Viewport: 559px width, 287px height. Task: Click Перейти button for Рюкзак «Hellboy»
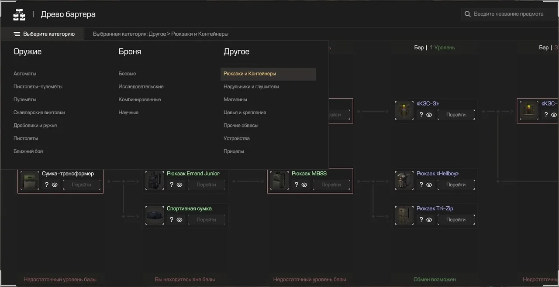point(456,185)
